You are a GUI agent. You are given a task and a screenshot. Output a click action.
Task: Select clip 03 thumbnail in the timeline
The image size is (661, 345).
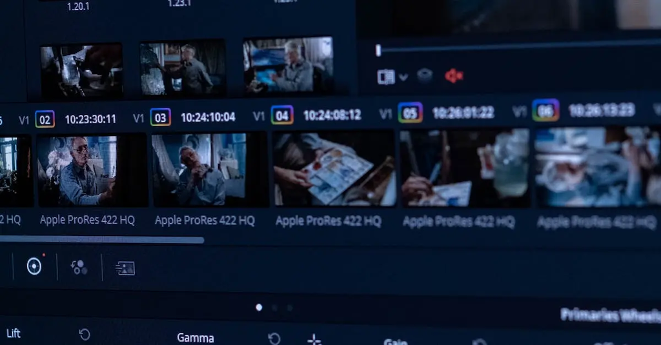tap(199, 170)
